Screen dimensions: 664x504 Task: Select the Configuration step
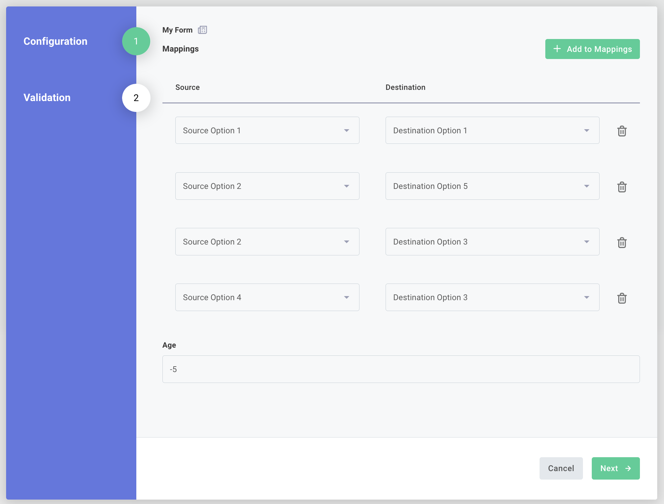55,41
